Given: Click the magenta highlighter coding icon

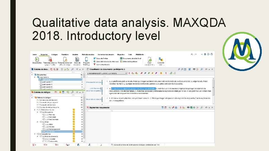Looking at the screenshot, I should [156, 73].
